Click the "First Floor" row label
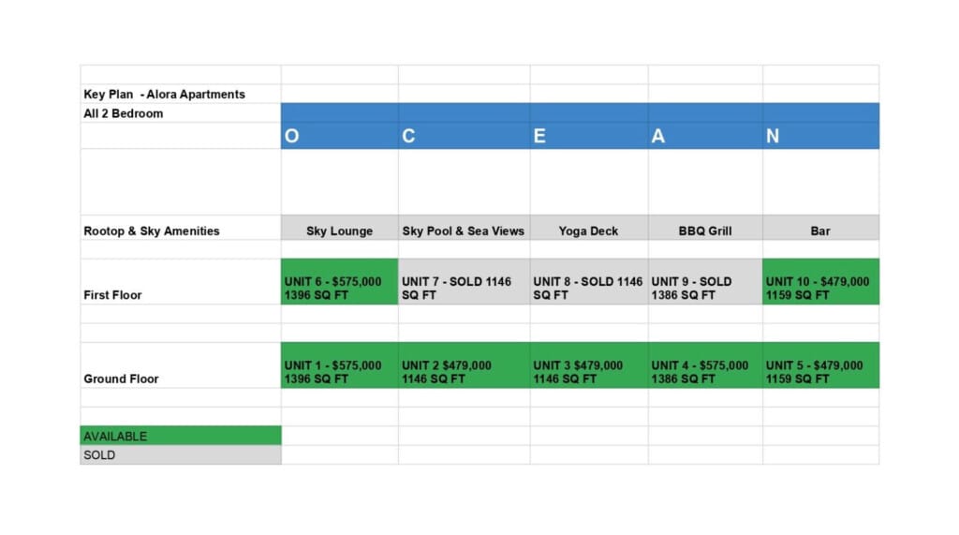The height and width of the screenshot is (535, 959). (113, 295)
